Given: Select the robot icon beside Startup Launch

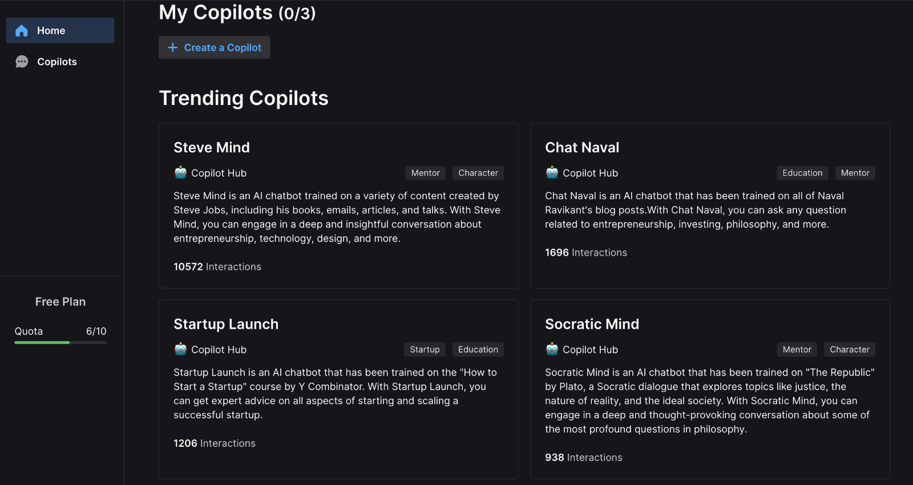Looking at the screenshot, I should point(179,349).
